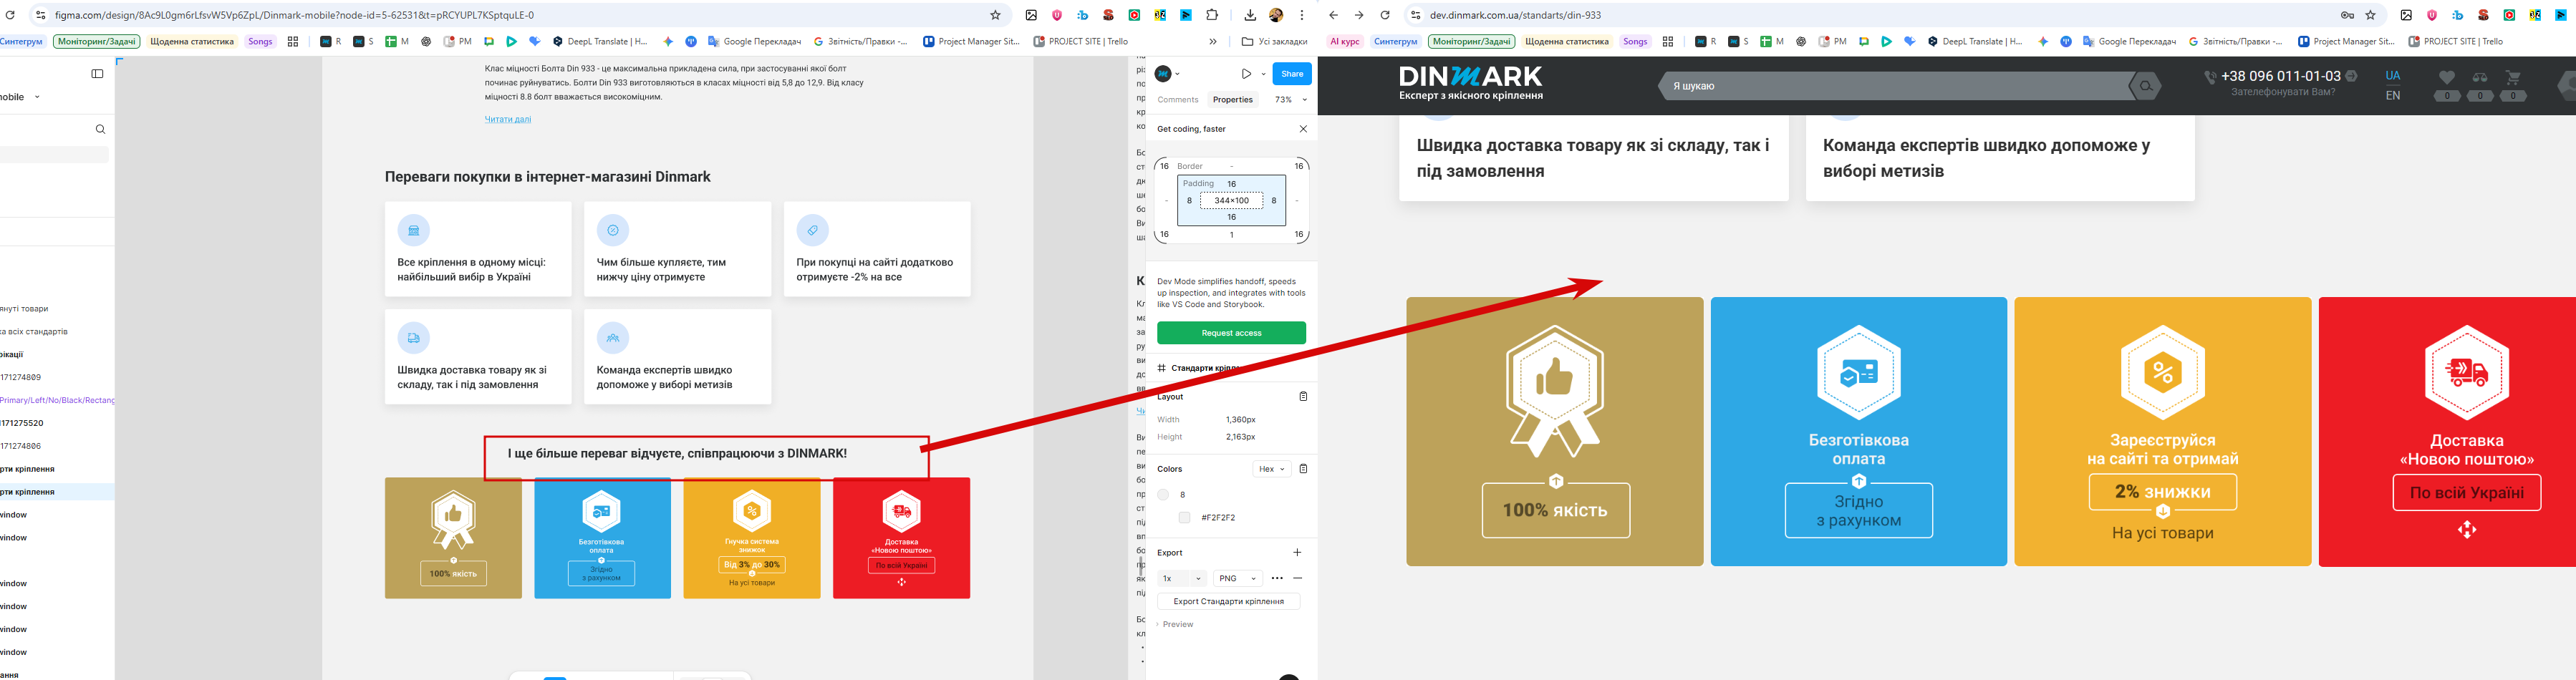Viewport: 2576px width, 680px height.
Task: Click the Figma layers search magnifier icon
Action: click(100, 129)
